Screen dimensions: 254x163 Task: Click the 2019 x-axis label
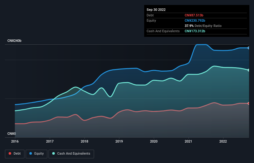click(119, 141)
